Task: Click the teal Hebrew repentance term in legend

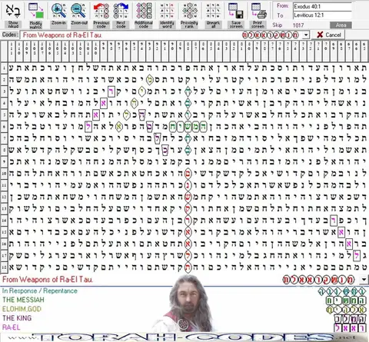Action: coord(342,291)
